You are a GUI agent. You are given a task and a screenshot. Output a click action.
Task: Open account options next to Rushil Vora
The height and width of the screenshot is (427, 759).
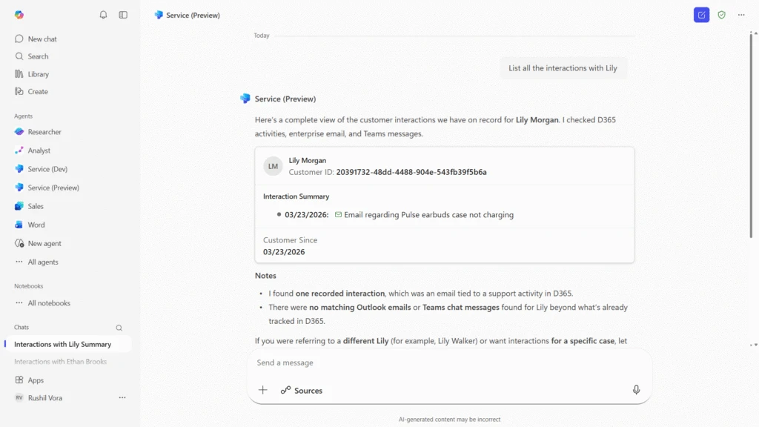point(122,398)
